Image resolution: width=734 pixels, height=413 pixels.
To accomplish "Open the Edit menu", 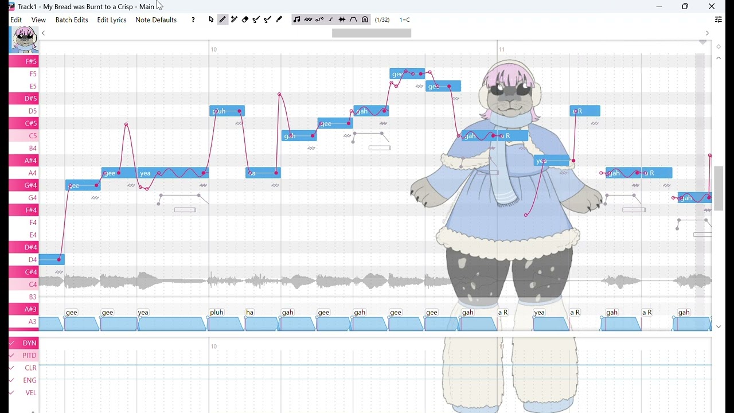I will click(16, 20).
